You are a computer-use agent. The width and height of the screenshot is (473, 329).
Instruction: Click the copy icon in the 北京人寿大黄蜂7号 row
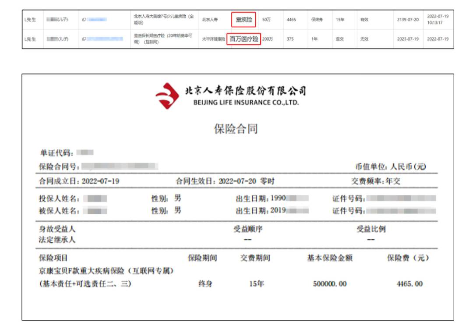click(84, 20)
